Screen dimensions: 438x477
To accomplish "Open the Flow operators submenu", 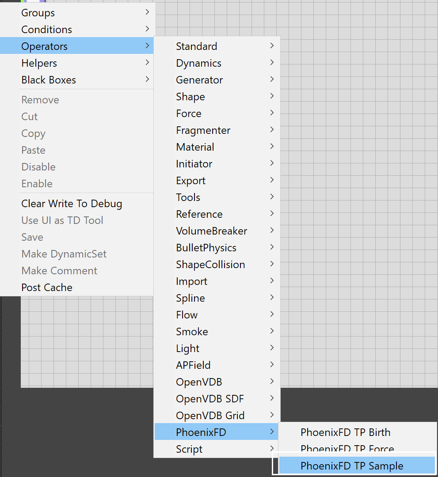I will 217,315.
